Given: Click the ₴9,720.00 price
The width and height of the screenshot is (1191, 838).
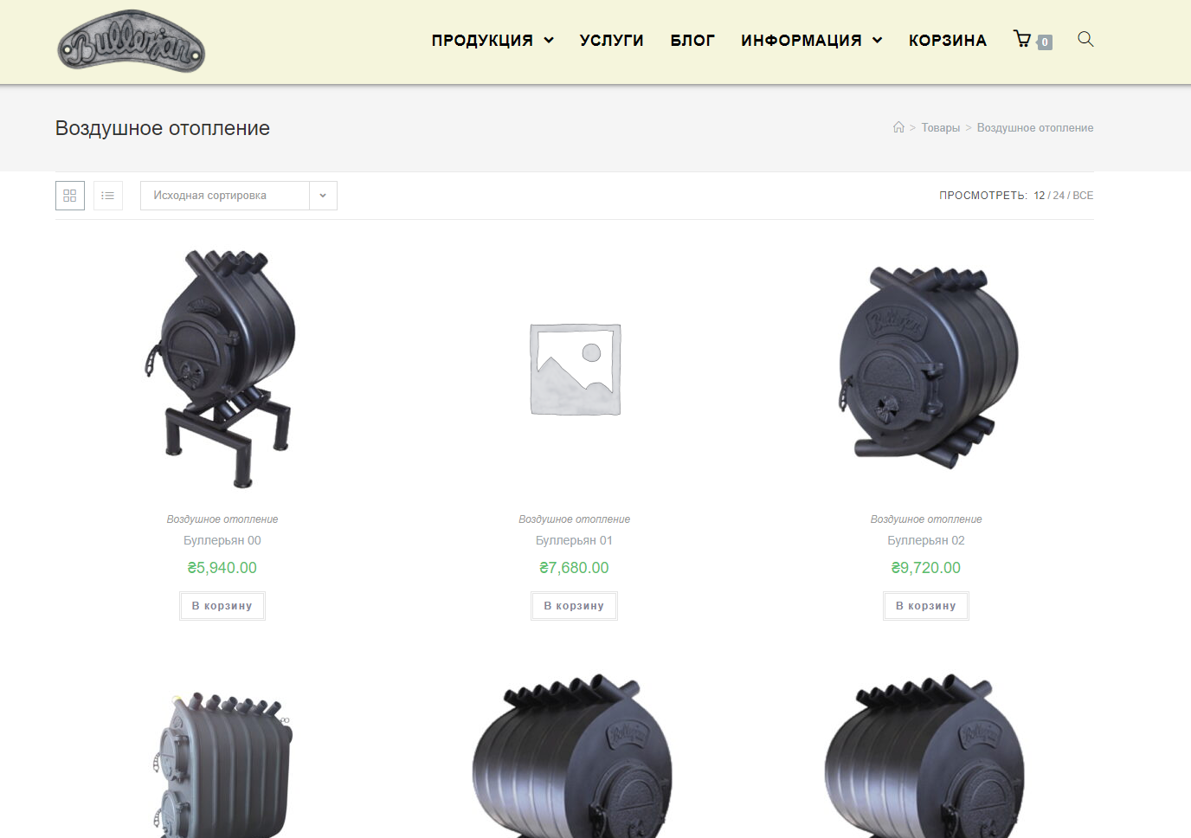Looking at the screenshot, I should pyautogui.click(x=926, y=568).
